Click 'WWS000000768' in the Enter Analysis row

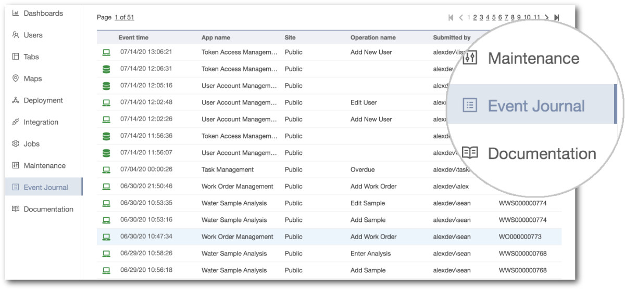tap(522, 254)
